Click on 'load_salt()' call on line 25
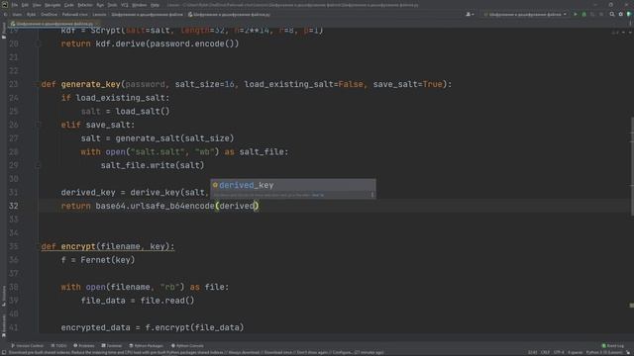 click(143, 112)
